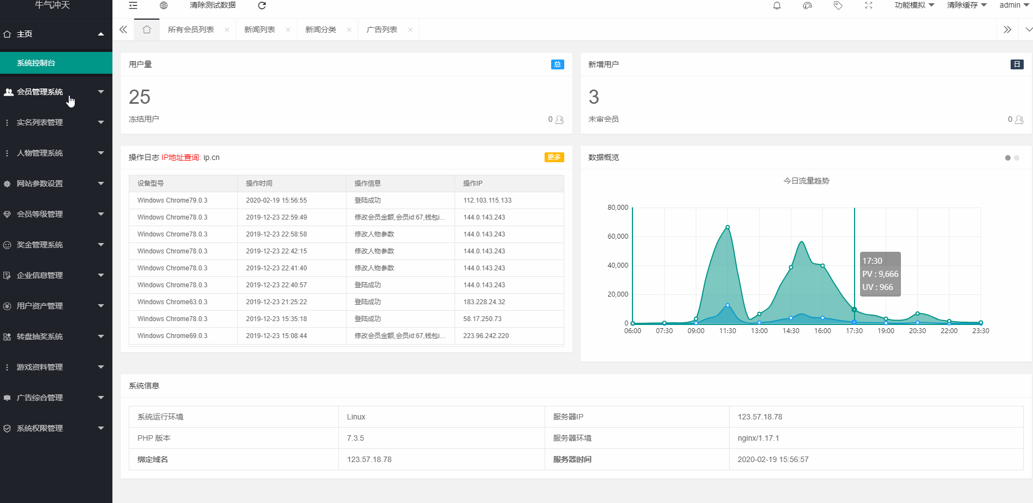This screenshot has height=503, width=1033.
Task: Switch to the 新闻列表 tab
Action: (260, 29)
